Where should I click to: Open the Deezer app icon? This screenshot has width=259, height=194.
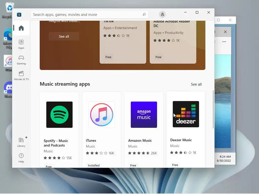pyautogui.click(x=186, y=114)
